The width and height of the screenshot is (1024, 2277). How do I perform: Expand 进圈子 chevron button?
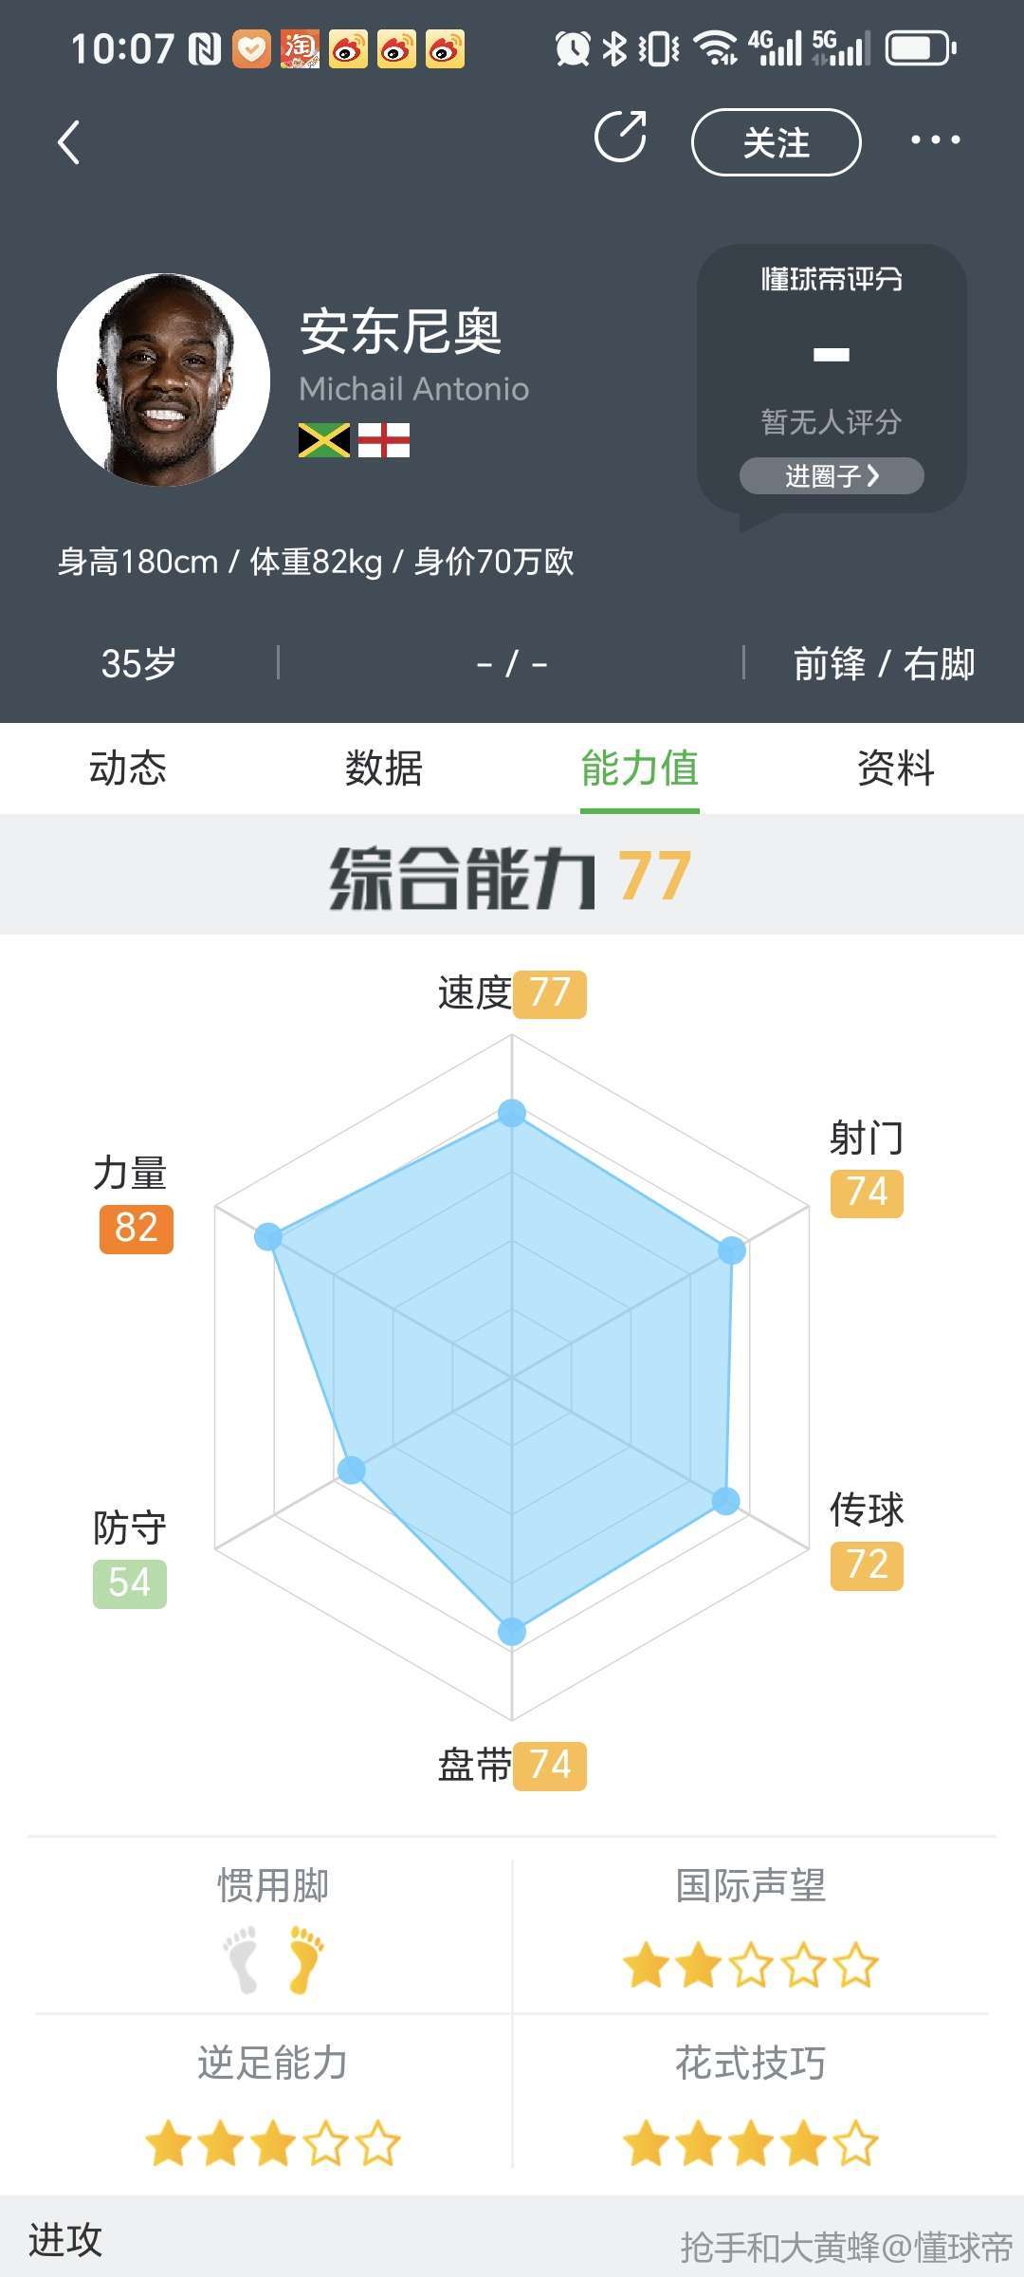pyautogui.click(x=832, y=476)
